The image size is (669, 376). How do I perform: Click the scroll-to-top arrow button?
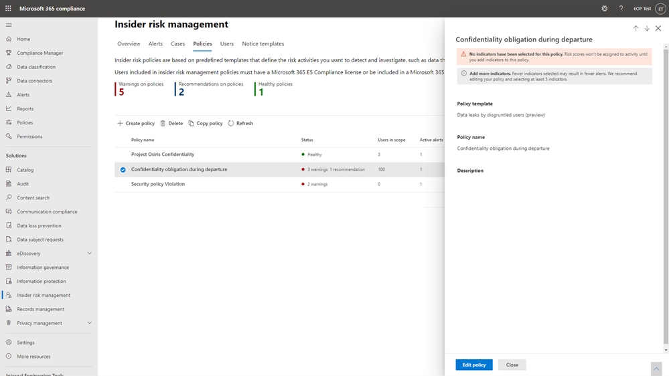pos(656,369)
